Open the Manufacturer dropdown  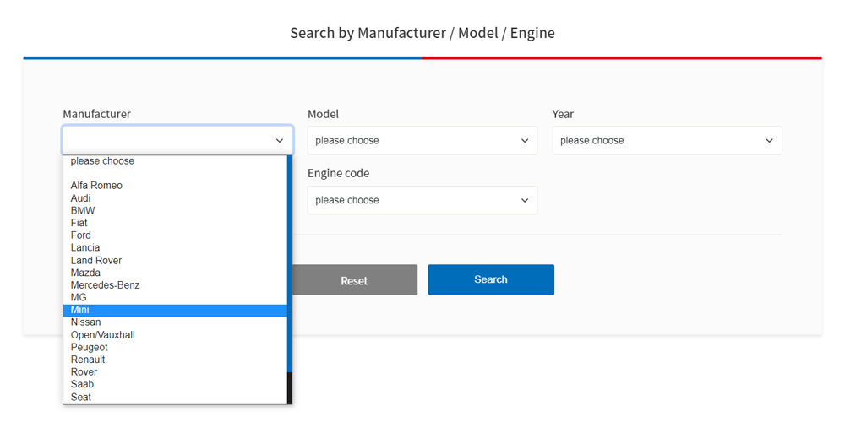[x=177, y=140]
